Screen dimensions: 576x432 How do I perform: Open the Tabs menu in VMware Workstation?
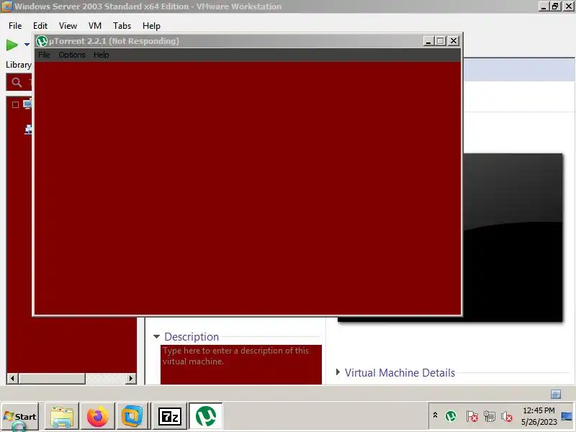pyautogui.click(x=122, y=26)
